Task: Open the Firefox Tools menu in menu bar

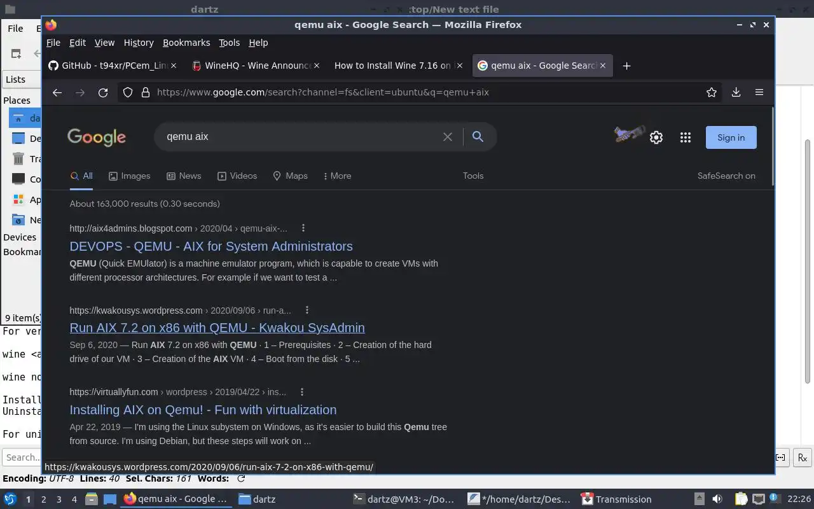Action: pyautogui.click(x=229, y=43)
